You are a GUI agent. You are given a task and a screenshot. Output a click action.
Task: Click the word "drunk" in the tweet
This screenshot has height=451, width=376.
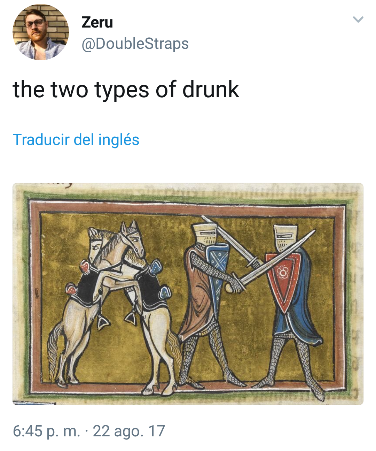click(211, 90)
